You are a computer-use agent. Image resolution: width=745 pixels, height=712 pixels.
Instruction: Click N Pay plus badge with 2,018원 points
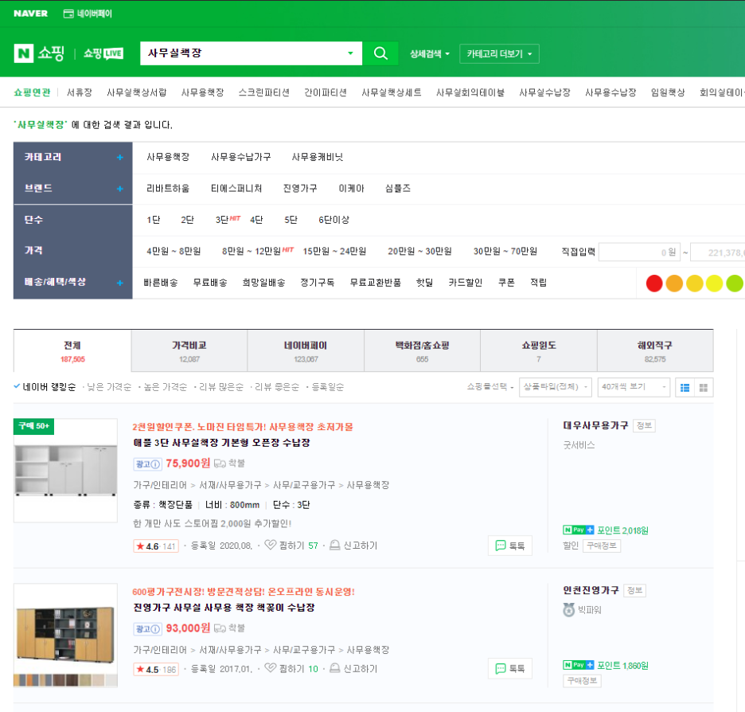click(578, 530)
